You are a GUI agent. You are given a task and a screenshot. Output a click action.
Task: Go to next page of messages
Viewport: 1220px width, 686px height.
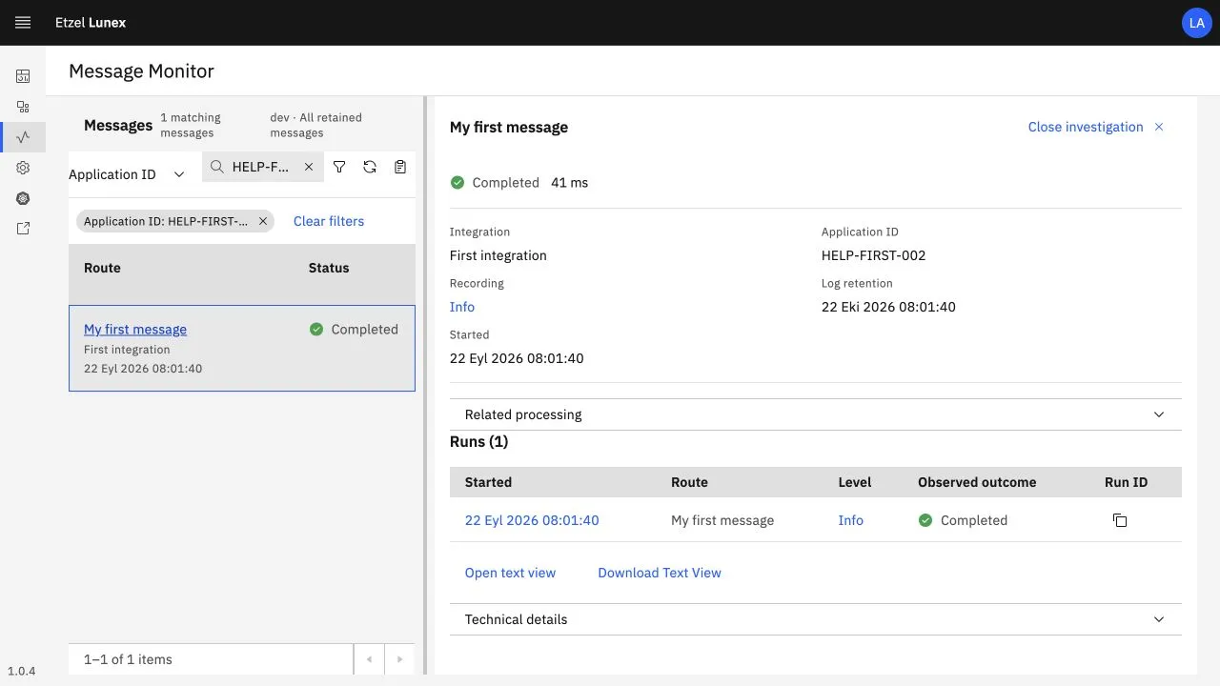pyautogui.click(x=399, y=659)
